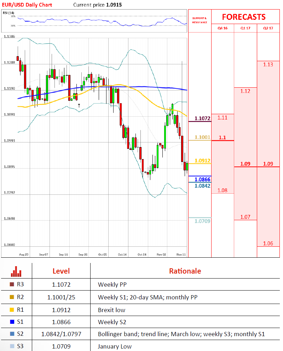The image size is (283, 351).
Task: Click the S2 steel-blue swatch
Action: coord(12,334)
